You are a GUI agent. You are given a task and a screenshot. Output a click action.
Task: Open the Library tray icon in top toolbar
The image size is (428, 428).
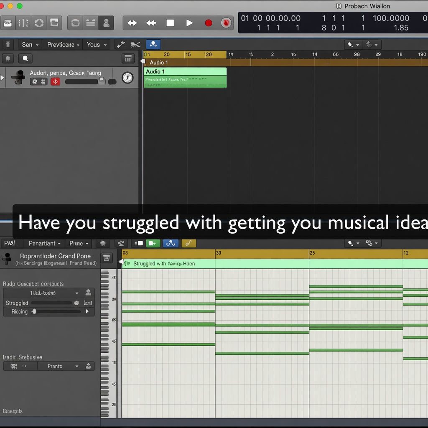click(8, 23)
